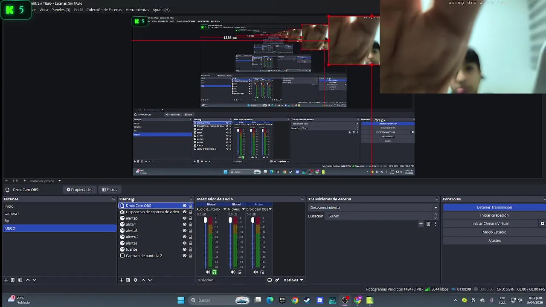The image size is (546, 307).
Task: Open the Vista menu
Action: tap(44, 10)
